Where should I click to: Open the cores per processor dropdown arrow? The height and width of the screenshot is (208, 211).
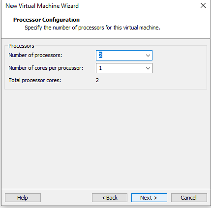click(148, 68)
